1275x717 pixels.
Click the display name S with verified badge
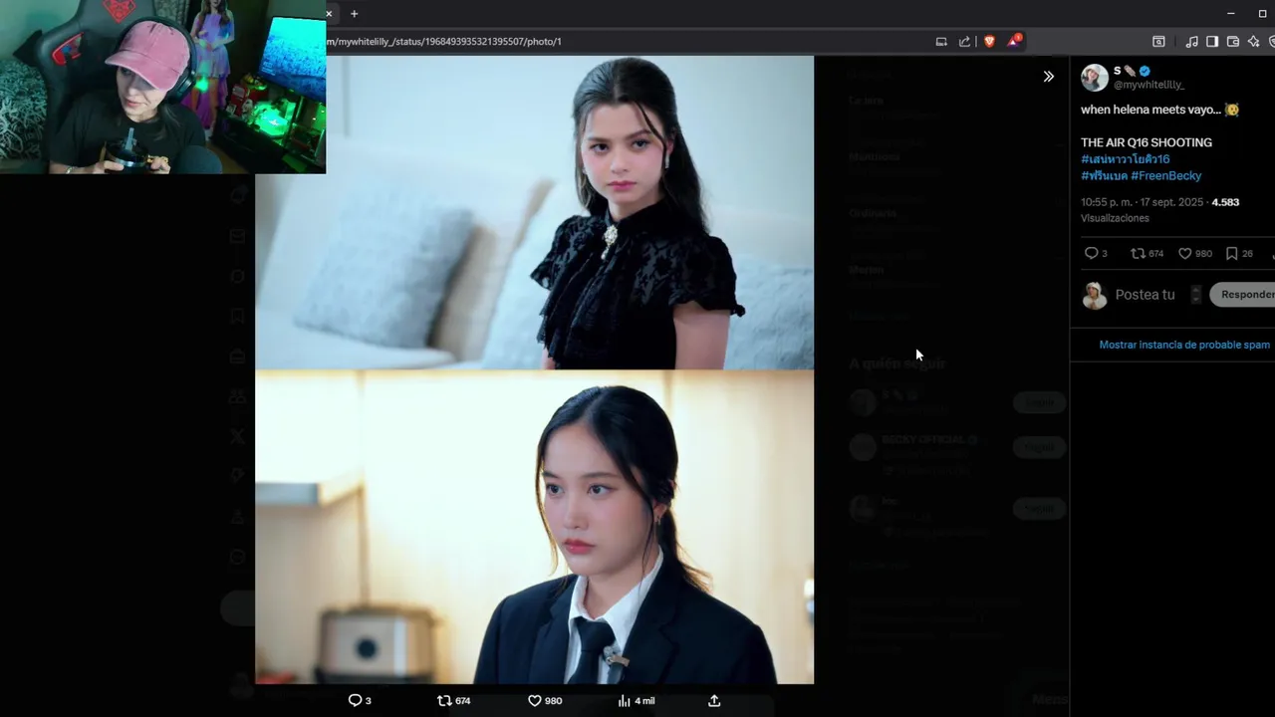tap(1132, 71)
